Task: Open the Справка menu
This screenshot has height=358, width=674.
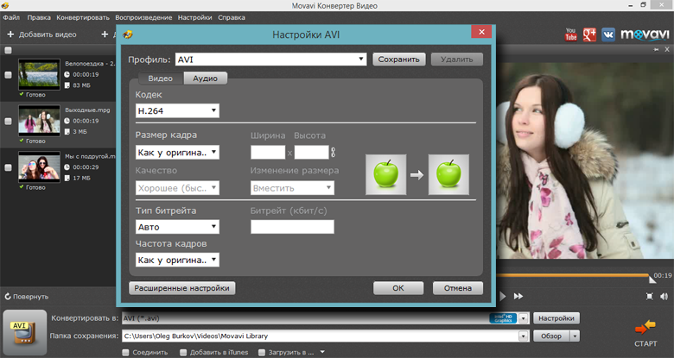Action: tap(232, 17)
